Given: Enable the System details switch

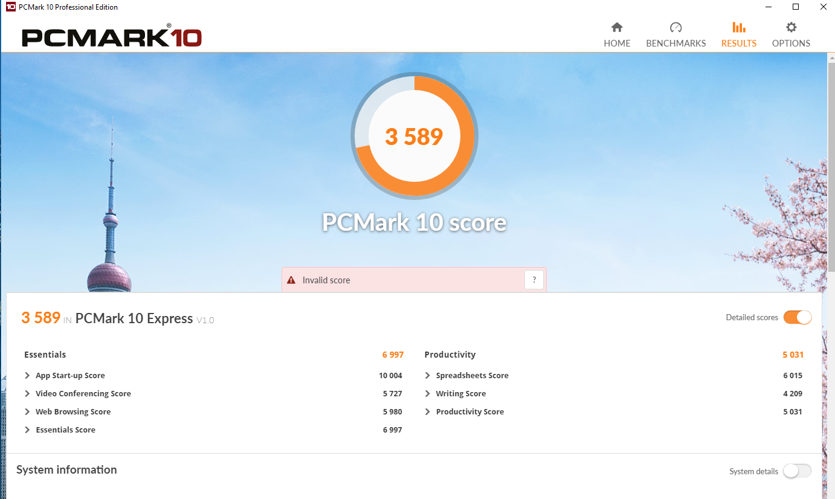Looking at the screenshot, I should [x=798, y=471].
